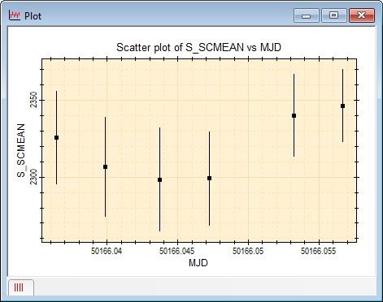Click the fourth data point near 2300

209,178
